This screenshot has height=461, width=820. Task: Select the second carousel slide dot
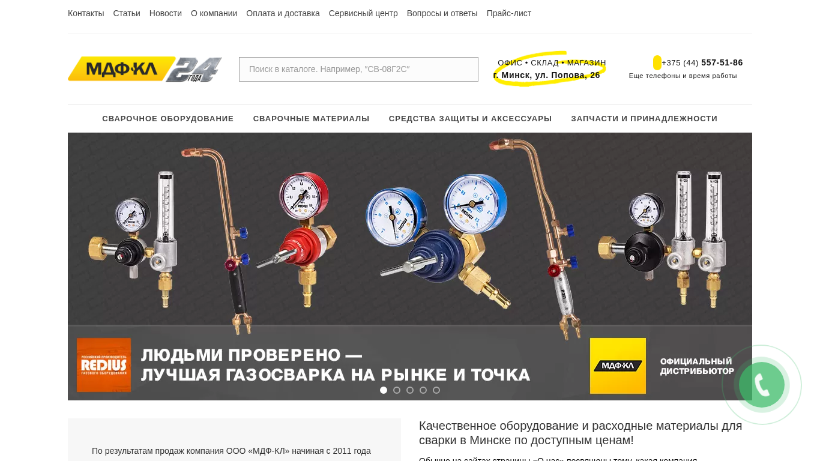[397, 390]
